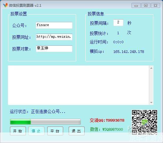
Task: Click the 投票统计 count value 1
Action: click(x=118, y=33)
